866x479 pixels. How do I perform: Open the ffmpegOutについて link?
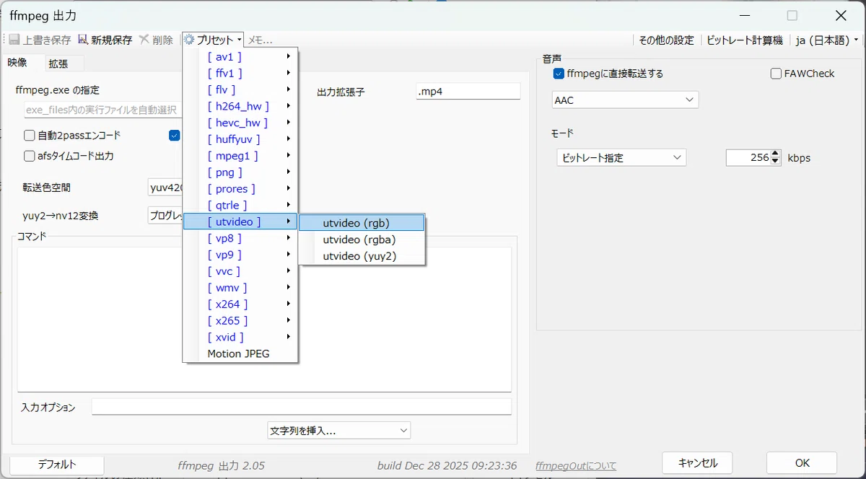(x=576, y=466)
